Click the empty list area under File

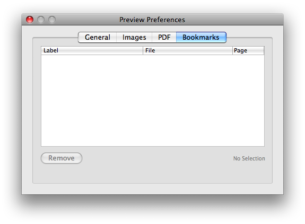tap(188, 101)
